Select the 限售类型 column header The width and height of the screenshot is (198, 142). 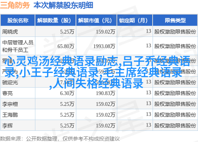(175, 20)
